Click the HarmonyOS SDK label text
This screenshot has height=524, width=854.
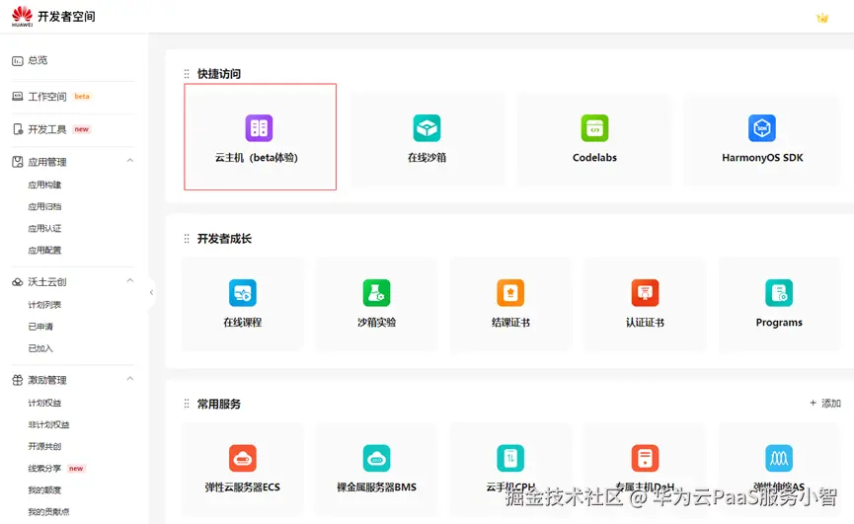pos(762,158)
